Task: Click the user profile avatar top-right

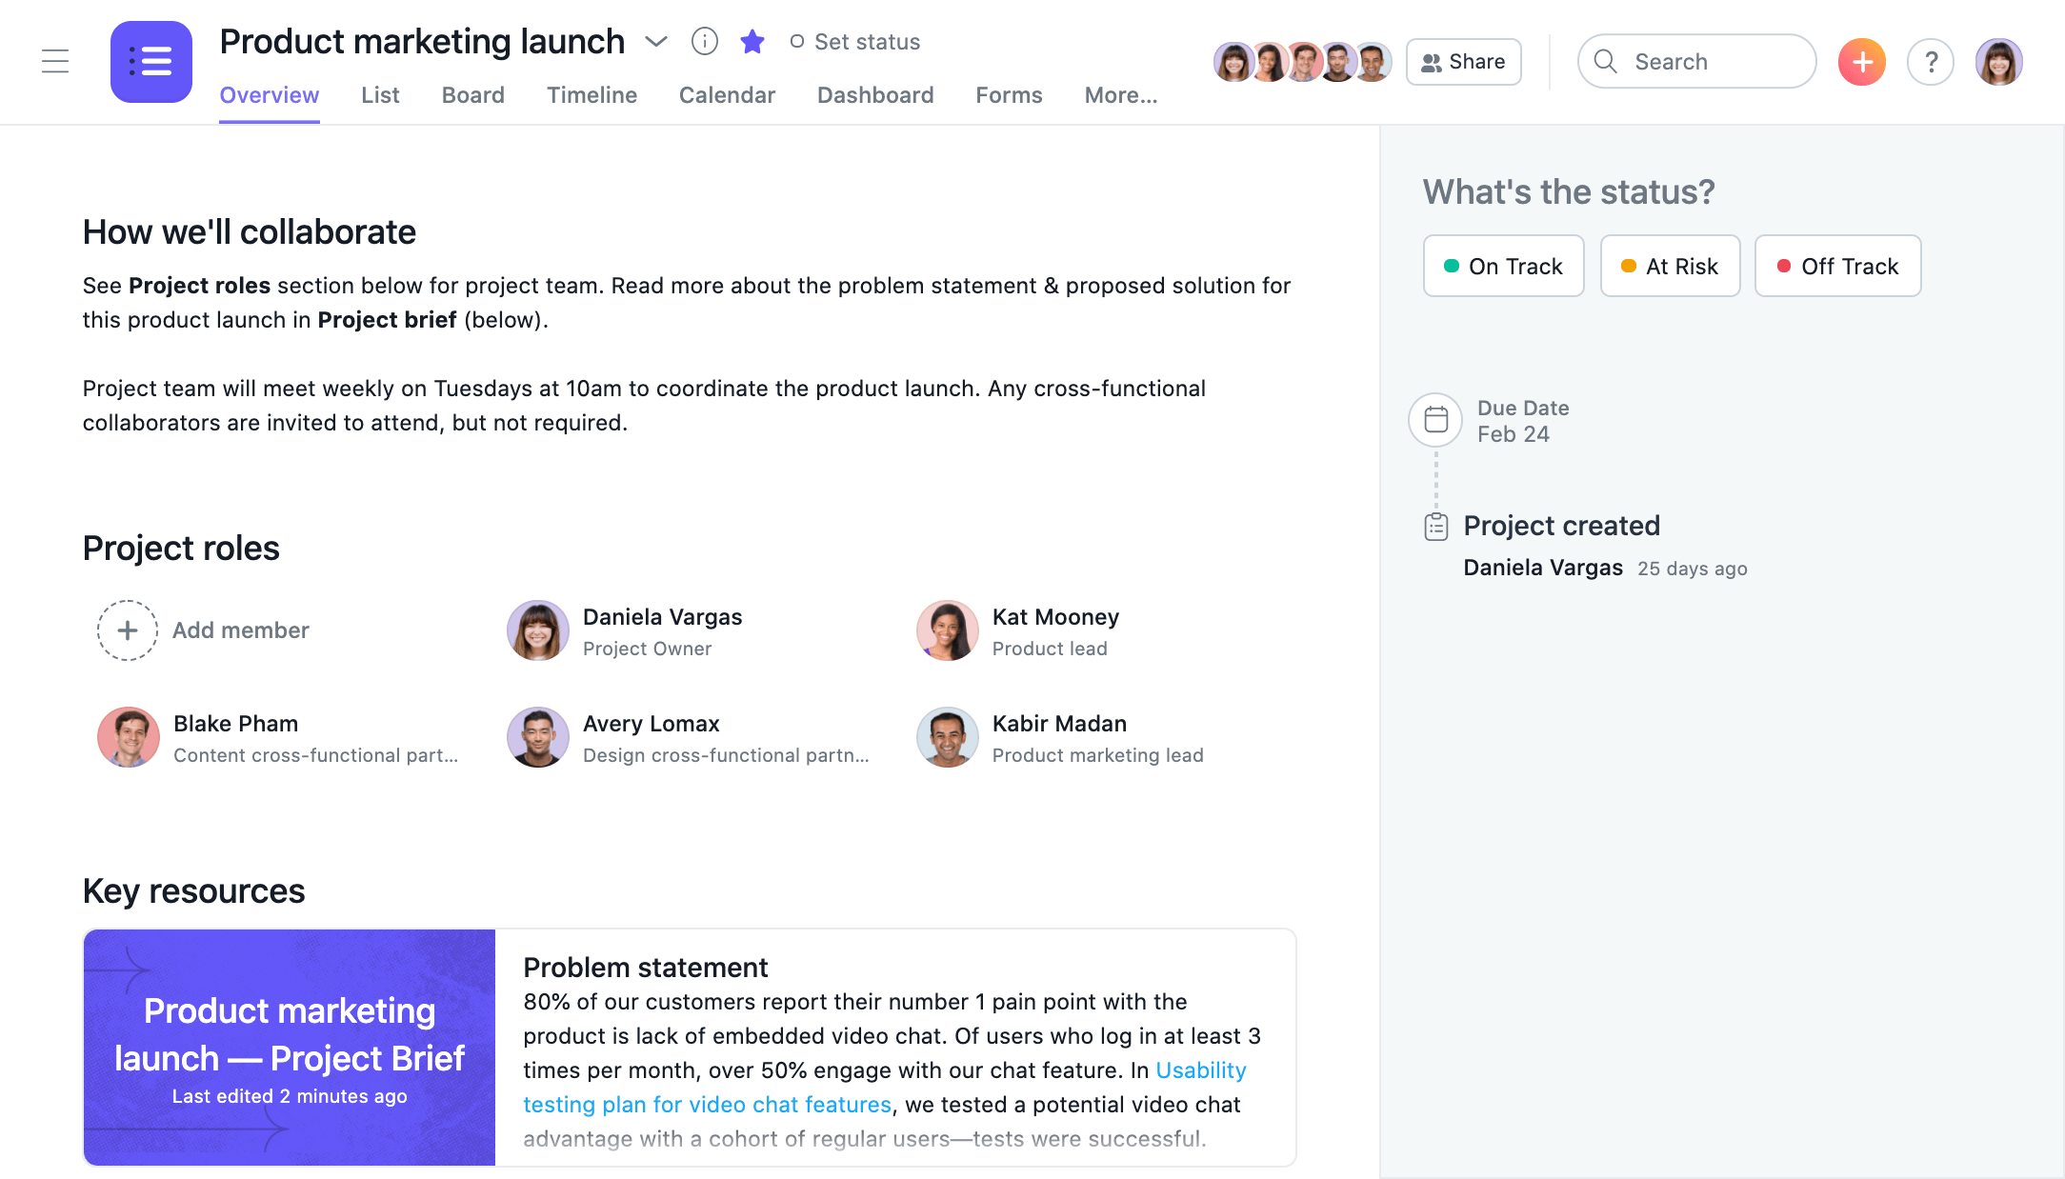Action: [2001, 61]
